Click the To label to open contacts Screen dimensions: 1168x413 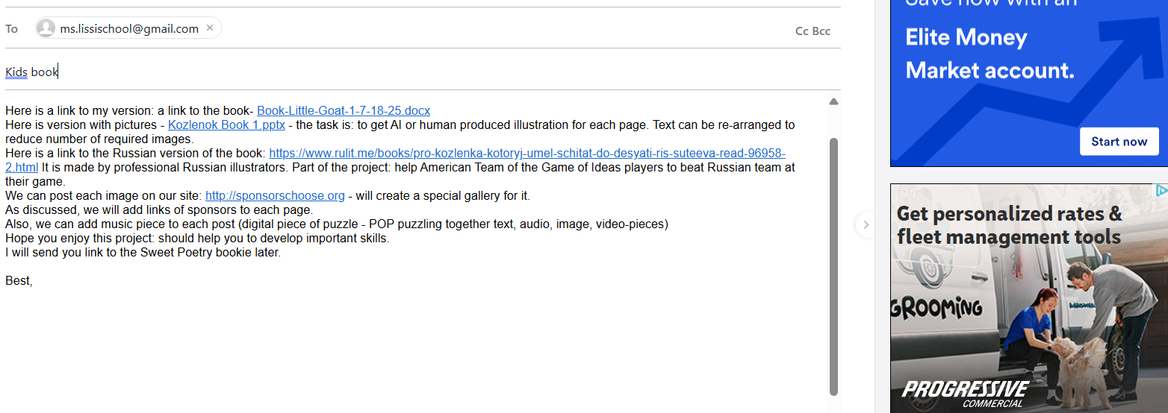click(12, 29)
